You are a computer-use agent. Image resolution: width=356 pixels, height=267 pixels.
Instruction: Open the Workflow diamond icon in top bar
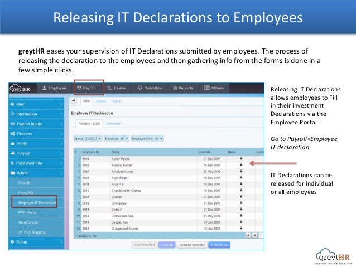[140, 88]
